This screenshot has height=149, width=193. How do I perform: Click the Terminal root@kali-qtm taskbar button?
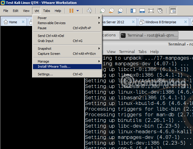pyautogui.click(x=149, y=35)
